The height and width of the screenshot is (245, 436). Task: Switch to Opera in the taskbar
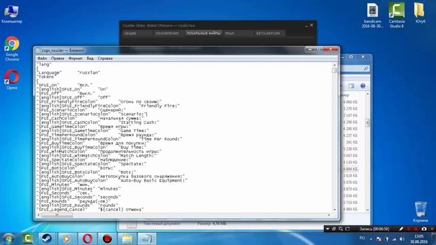[87, 239]
